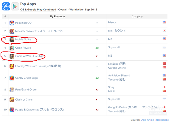Open Game of War - Fire Age link
This screenshot has height=122, width=170.
(x=29, y=56)
